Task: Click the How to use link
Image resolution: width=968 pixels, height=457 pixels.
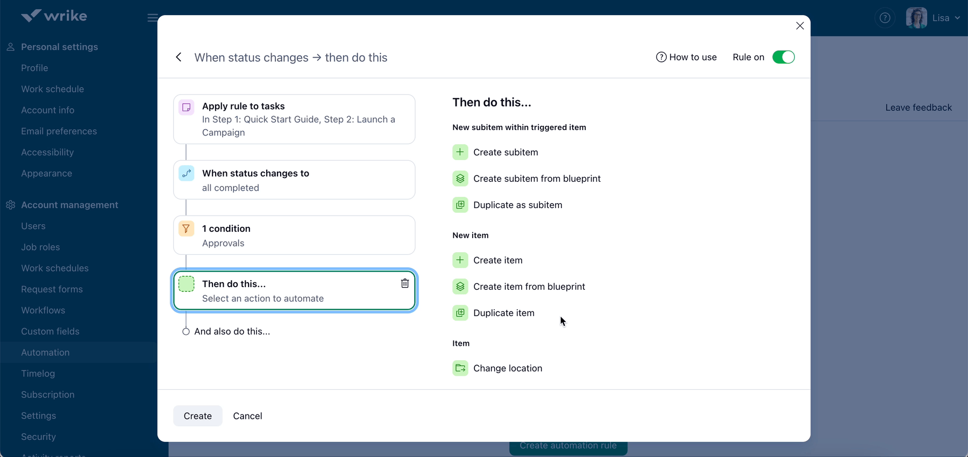Action: tap(686, 58)
